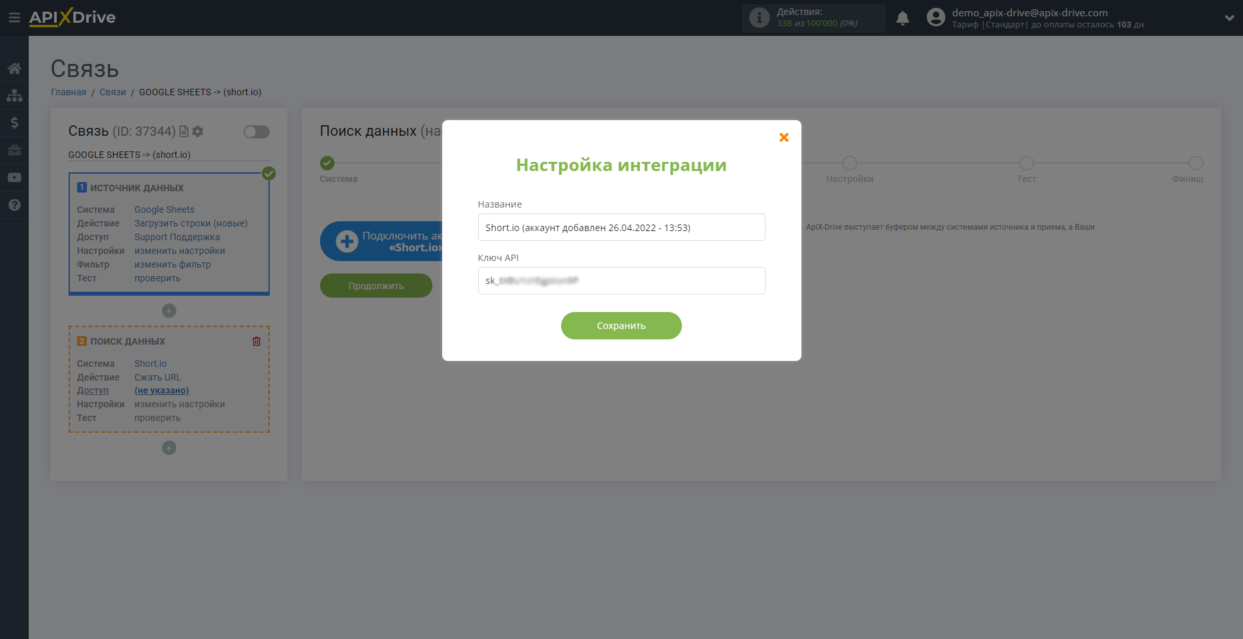Click the user avatar icon
Screen dimensions: 1243x639
[x=936, y=18]
